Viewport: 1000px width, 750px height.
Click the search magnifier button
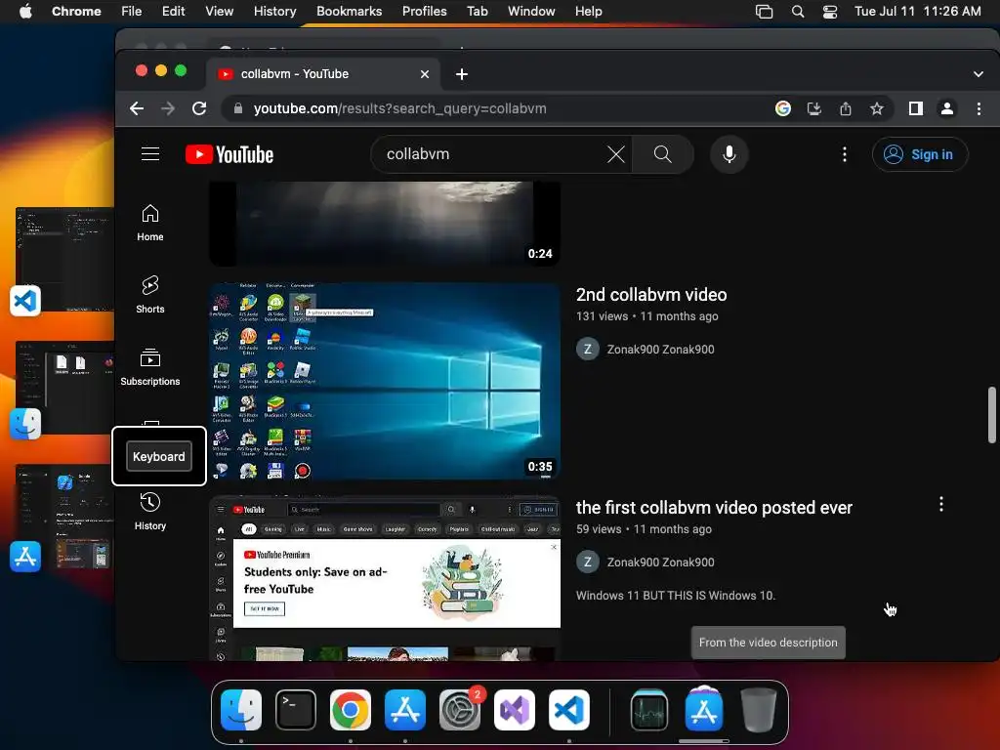663,154
